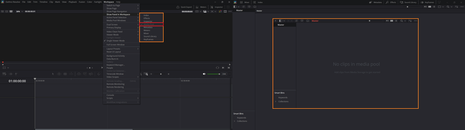Choose Index in Show Panel submenu
Image resolution: width=465 pixels, height=130 pixels.
point(151,16)
